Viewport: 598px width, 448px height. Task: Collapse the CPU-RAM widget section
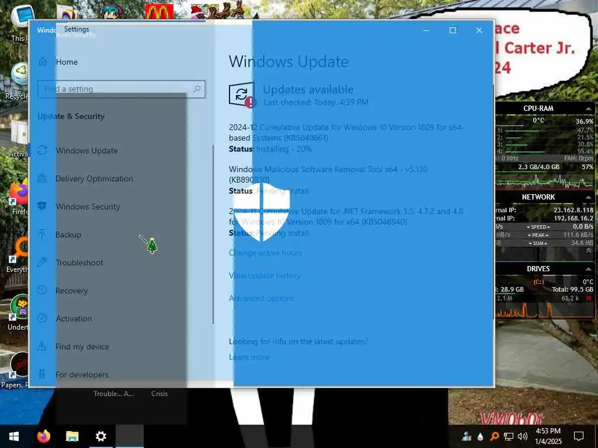pyautogui.click(x=589, y=108)
